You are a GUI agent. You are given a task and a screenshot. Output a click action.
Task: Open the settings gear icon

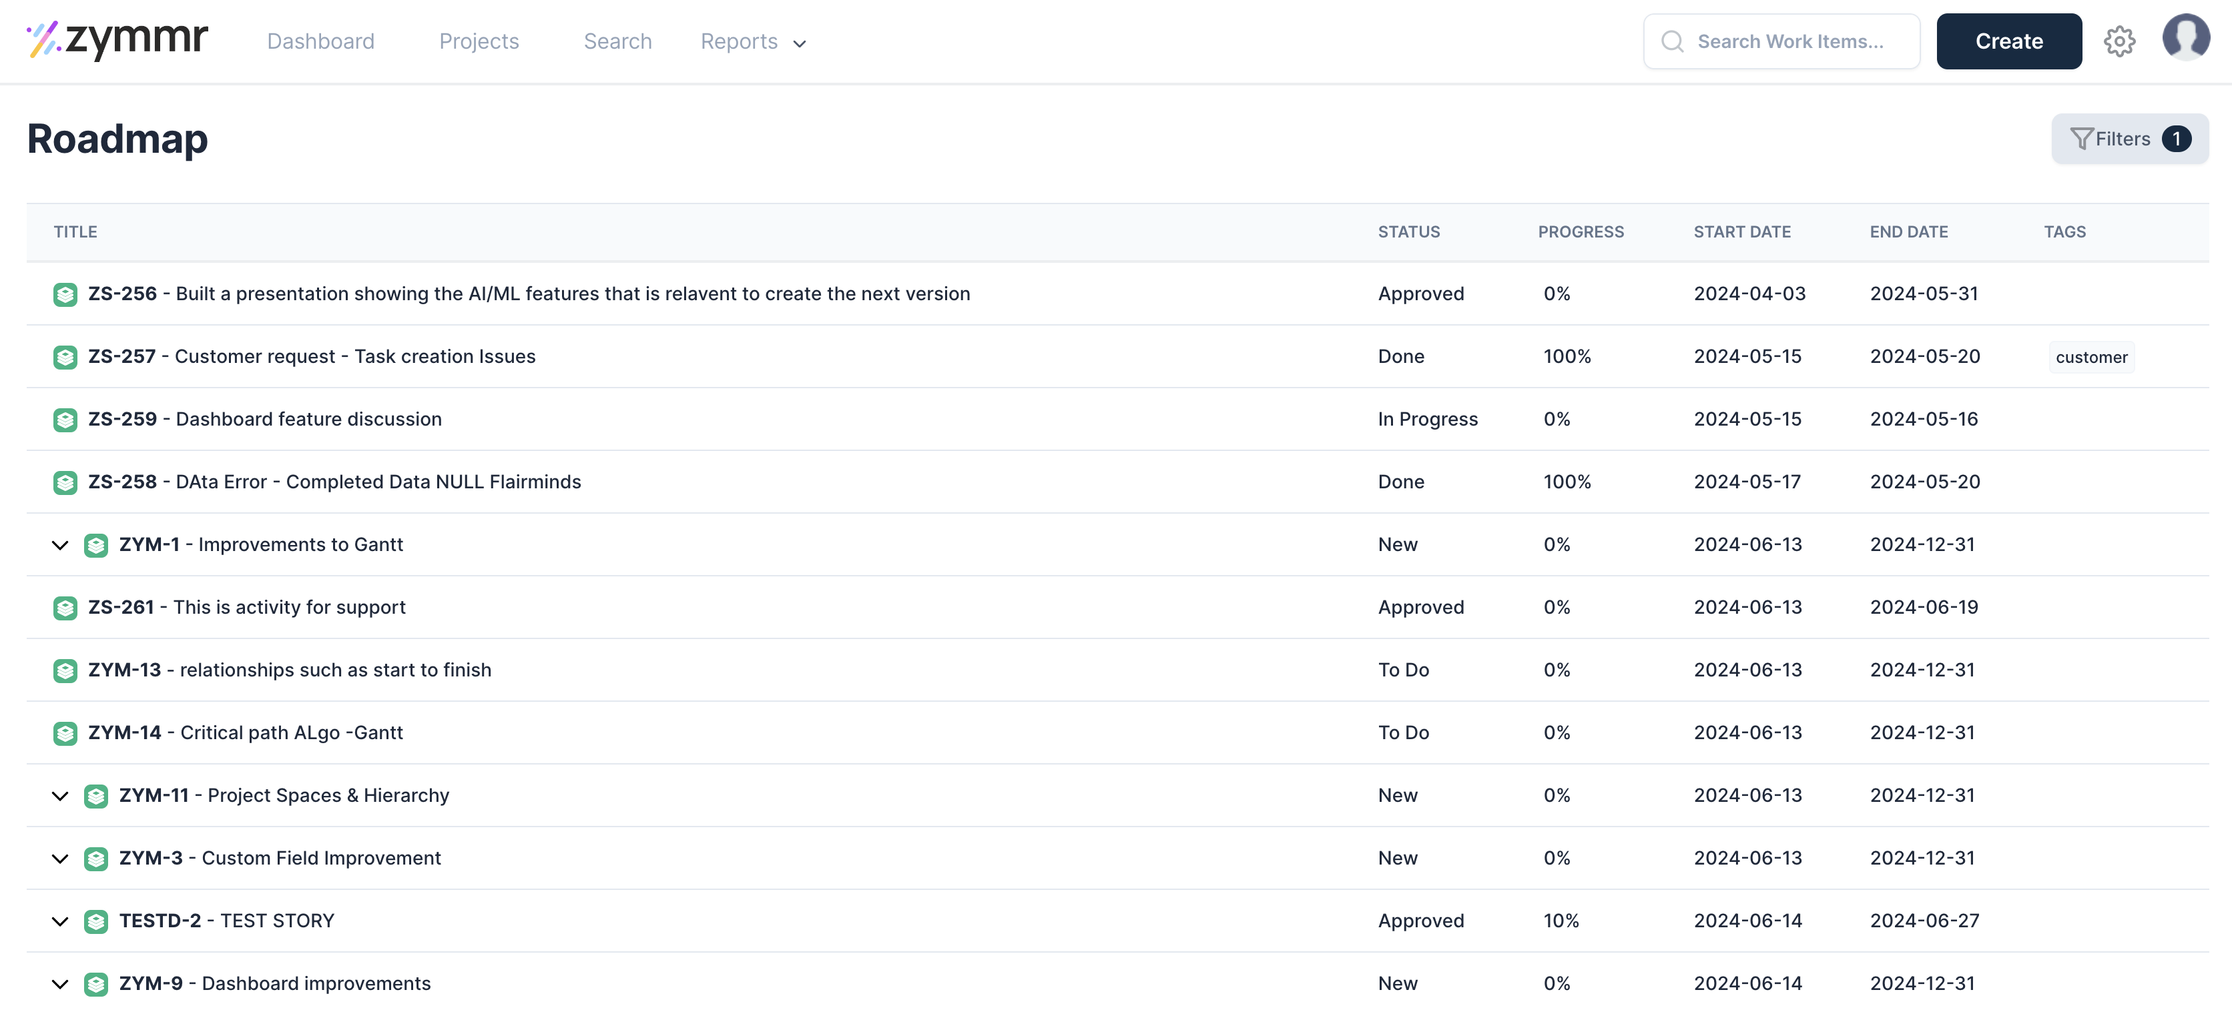[2119, 41]
